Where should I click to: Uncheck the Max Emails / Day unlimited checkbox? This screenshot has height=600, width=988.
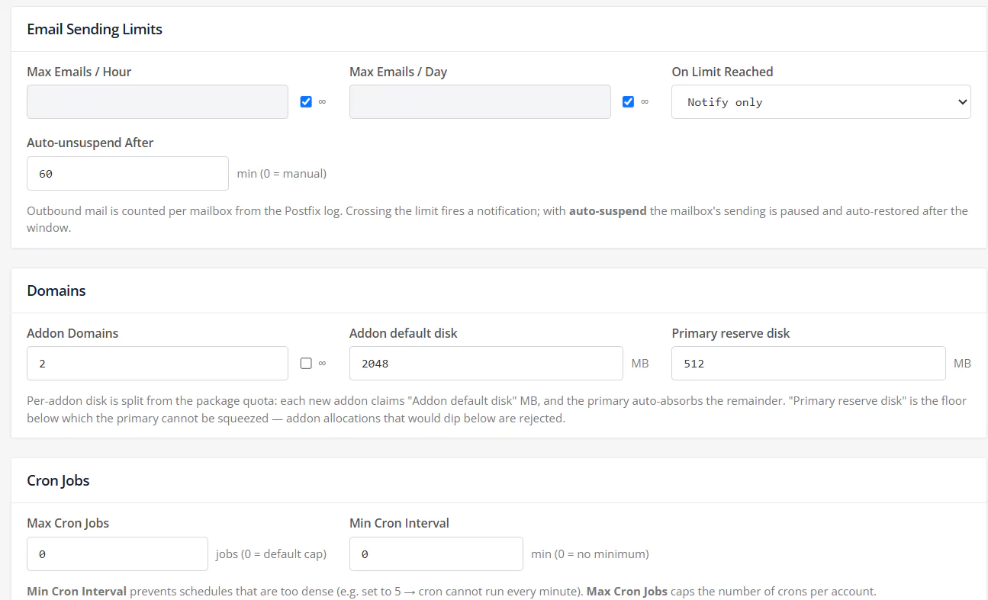629,101
